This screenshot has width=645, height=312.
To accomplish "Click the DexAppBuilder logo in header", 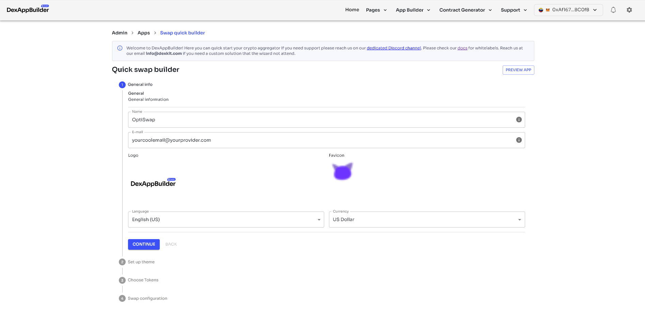I will click(28, 10).
